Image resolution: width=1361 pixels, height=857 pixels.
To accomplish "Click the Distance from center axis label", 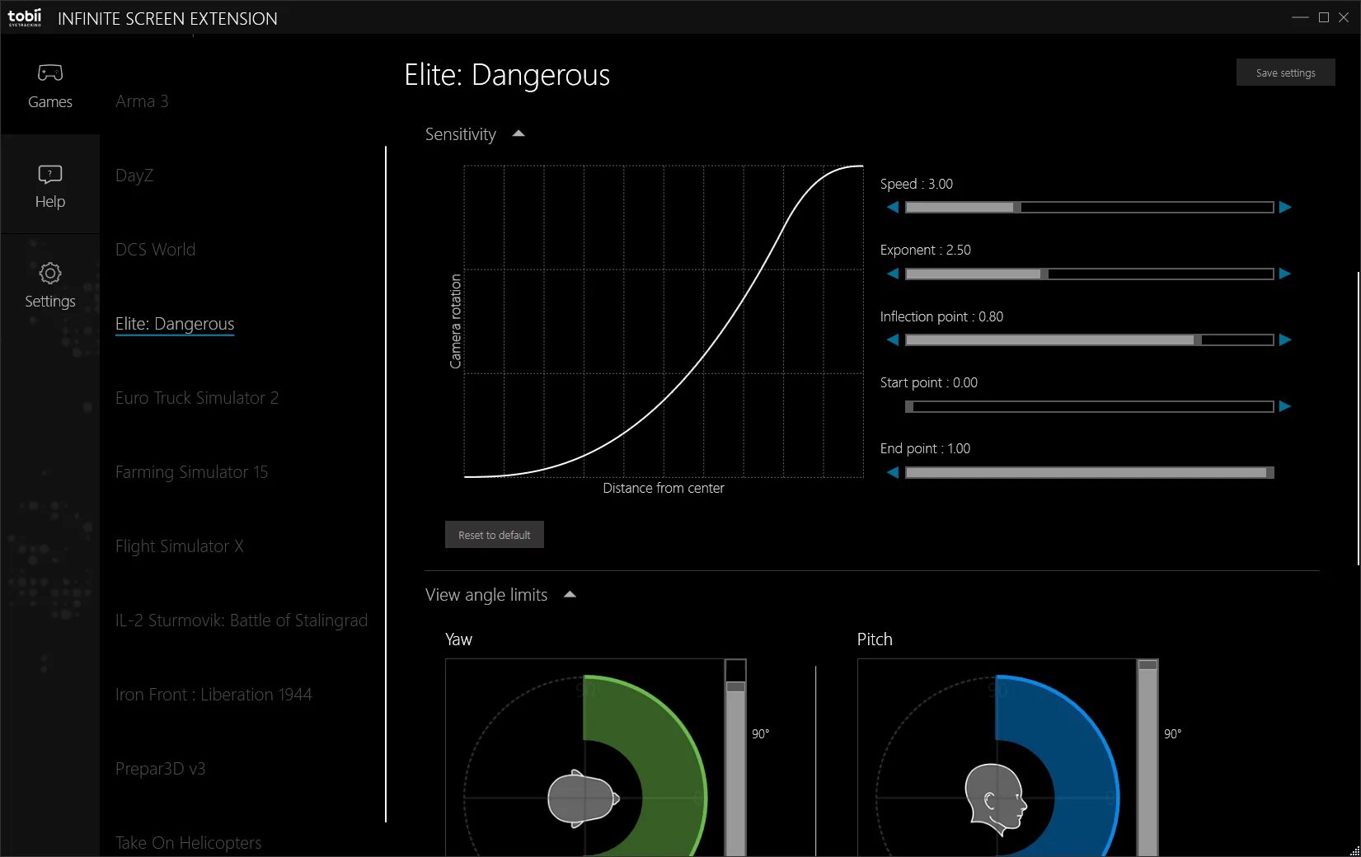I will 664,488.
